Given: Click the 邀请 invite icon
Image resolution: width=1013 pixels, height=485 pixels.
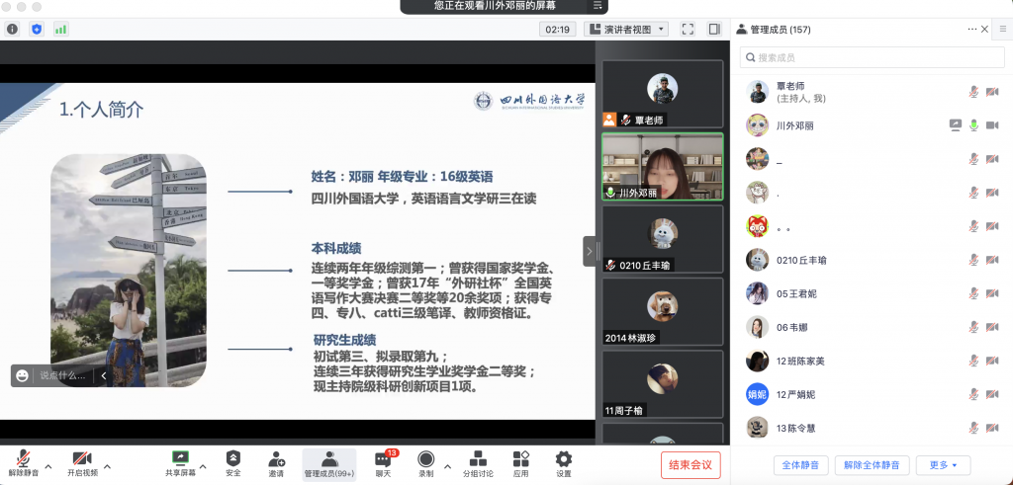Looking at the screenshot, I should point(276,463).
